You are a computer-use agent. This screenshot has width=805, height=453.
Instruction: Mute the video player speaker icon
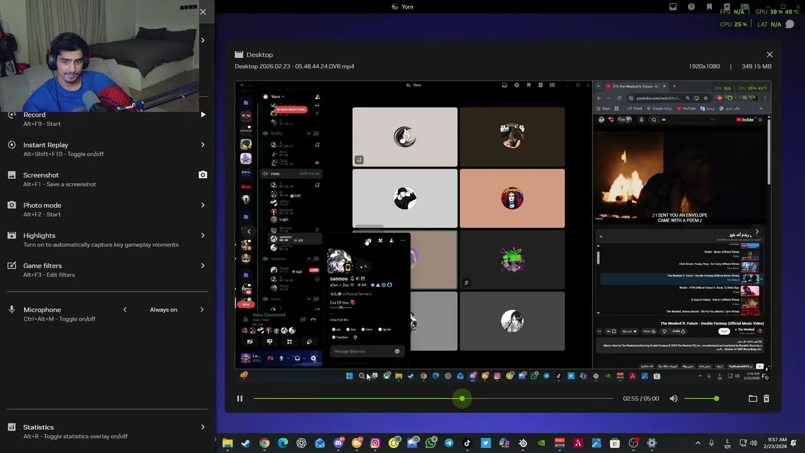tap(674, 398)
